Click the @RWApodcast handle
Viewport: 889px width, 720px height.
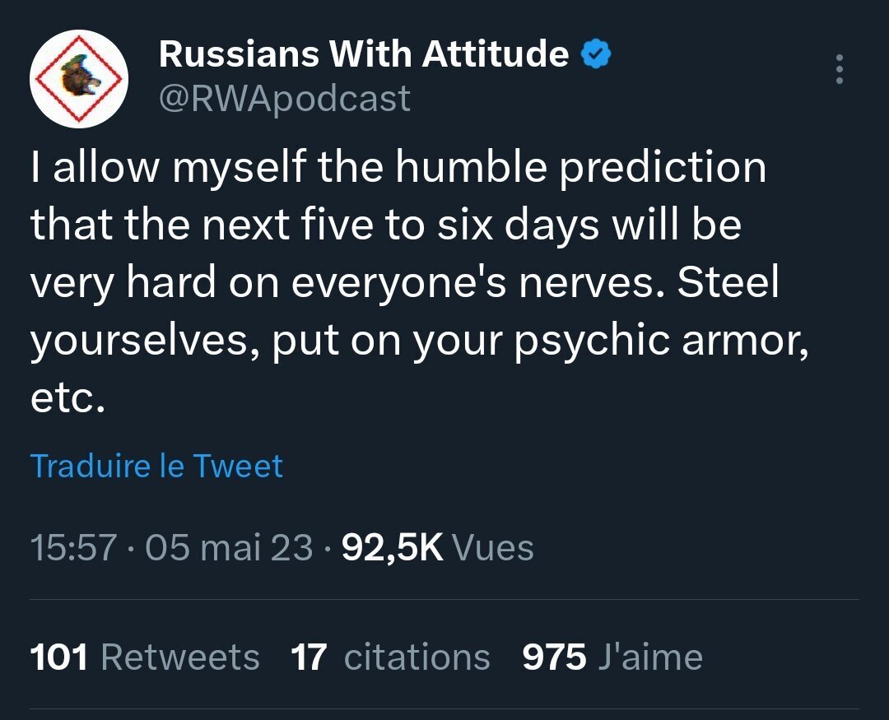284,99
